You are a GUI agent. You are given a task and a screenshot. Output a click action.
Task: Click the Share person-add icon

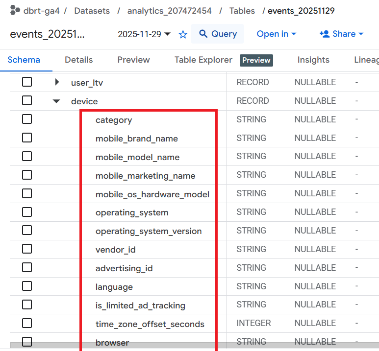(324, 34)
